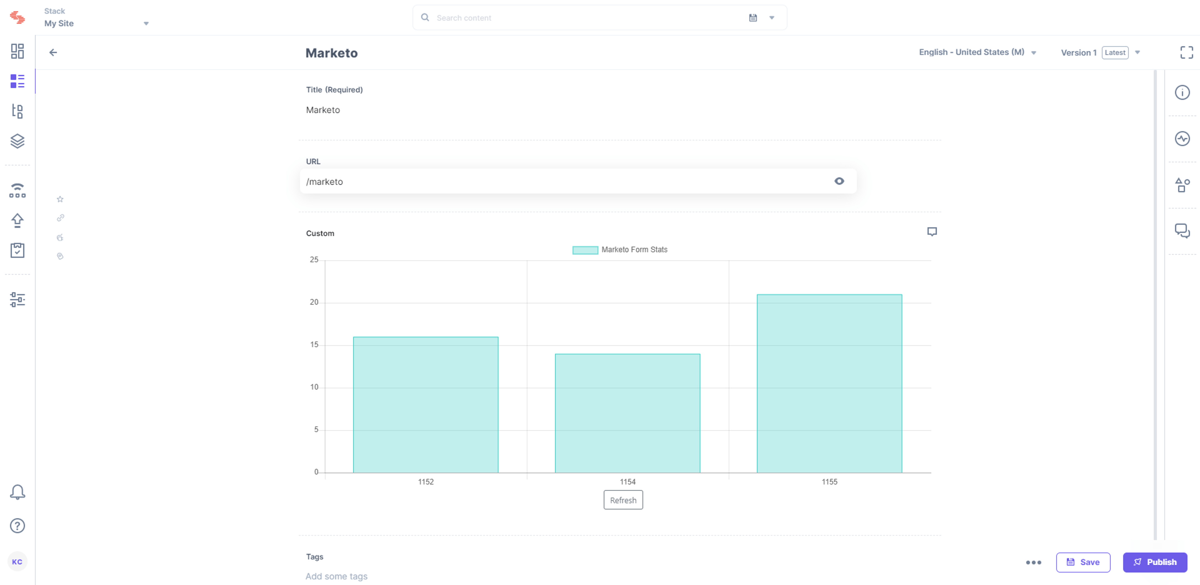Open the Publish Queue icon
This screenshot has height=585, width=1200.
17,191
